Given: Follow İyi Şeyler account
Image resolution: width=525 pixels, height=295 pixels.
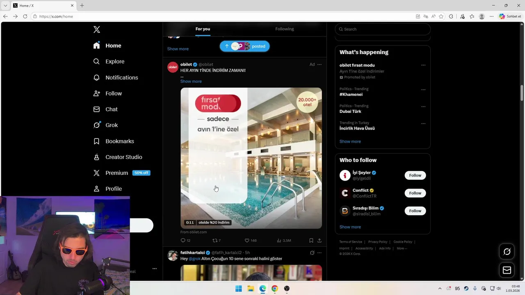Looking at the screenshot, I should 415,175.
